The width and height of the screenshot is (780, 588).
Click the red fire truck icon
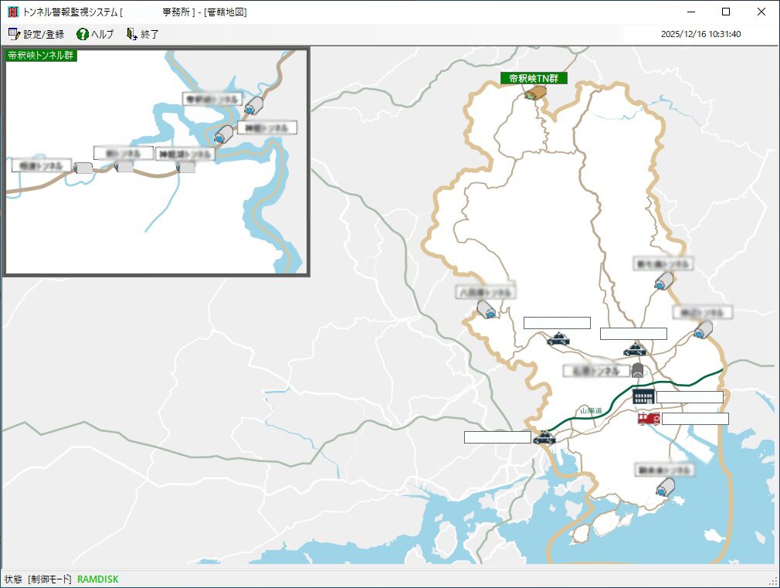coord(649,419)
